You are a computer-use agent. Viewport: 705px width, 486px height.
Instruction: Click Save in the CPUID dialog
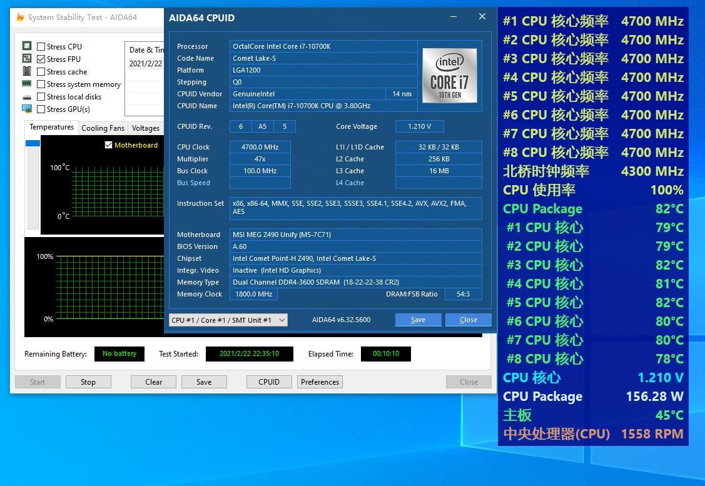click(418, 320)
